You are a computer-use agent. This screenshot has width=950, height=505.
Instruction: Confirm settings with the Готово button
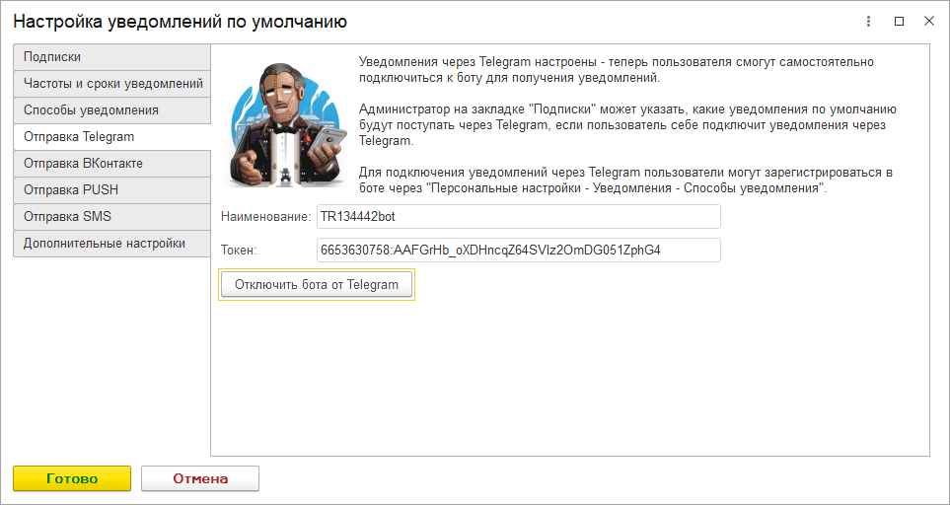(x=72, y=478)
